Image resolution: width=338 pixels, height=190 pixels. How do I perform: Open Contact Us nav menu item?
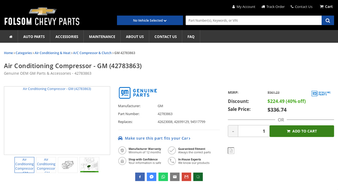click(166, 37)
